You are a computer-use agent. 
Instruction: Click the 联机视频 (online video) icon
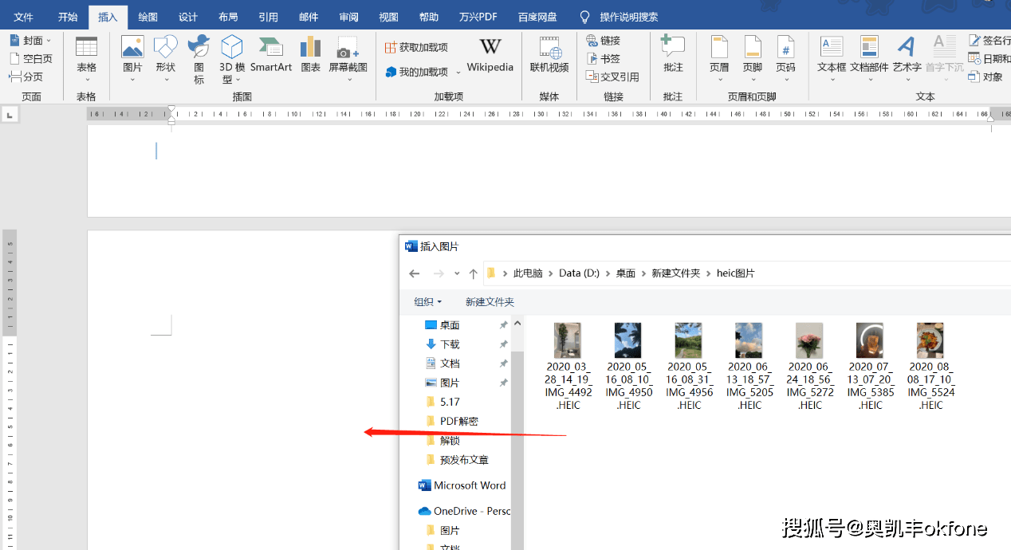(x=549, y=54)
